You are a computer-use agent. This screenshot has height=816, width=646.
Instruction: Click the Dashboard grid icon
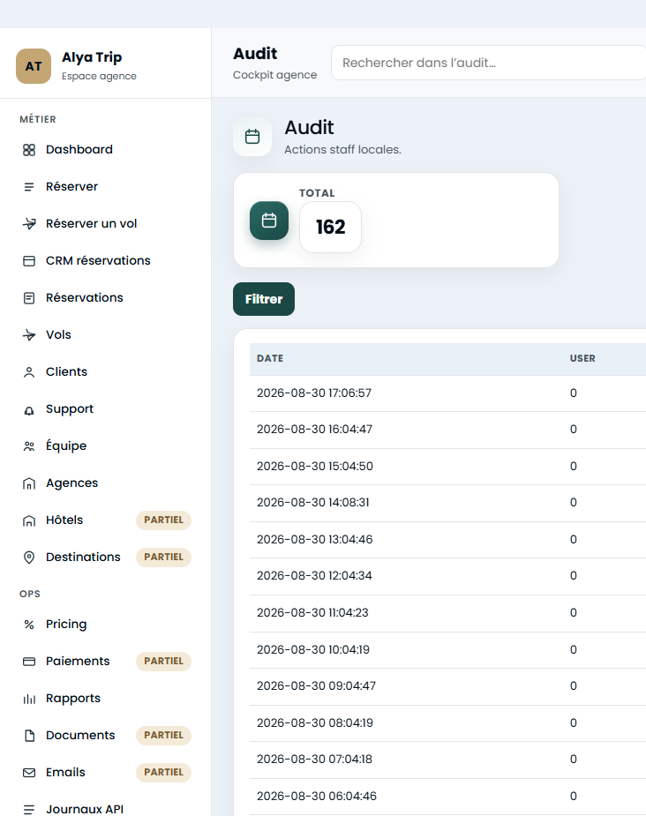[x=29, y=150]
